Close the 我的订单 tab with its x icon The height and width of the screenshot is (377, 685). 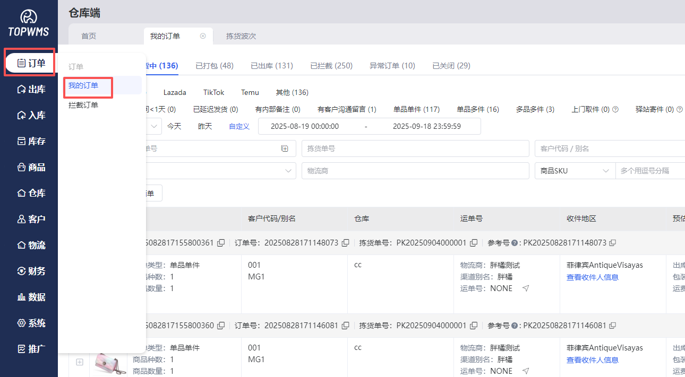(203, 36)
